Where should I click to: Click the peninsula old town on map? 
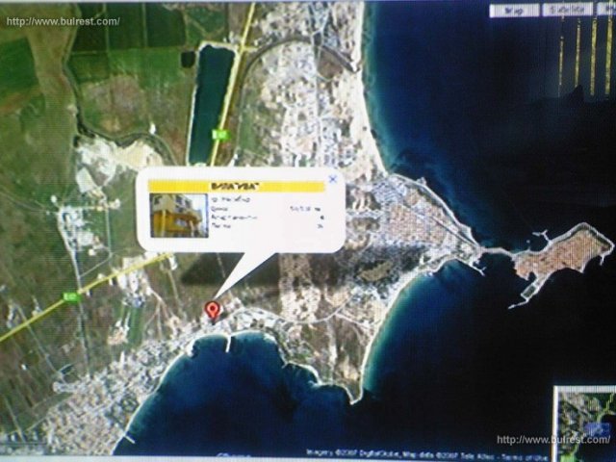(563, 258)
